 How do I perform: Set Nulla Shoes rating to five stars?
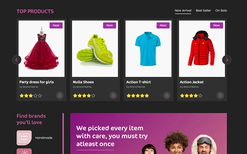click(x=93, y=95)
